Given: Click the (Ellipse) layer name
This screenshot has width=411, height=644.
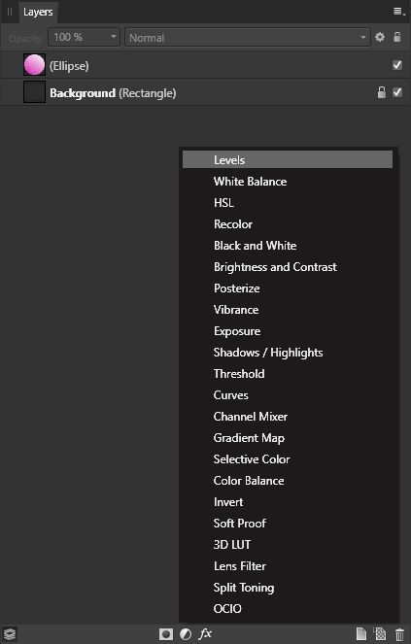Looking at the screenshot, I should 69,66.
